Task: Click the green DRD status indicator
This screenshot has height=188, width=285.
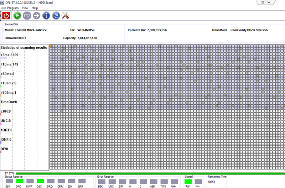Action: tap(20, 181)
